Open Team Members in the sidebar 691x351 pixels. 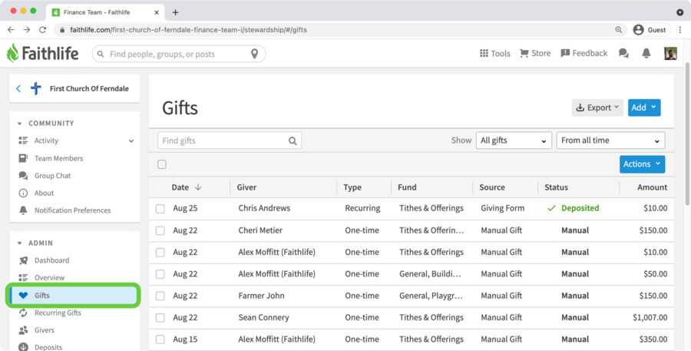[58, 158]
